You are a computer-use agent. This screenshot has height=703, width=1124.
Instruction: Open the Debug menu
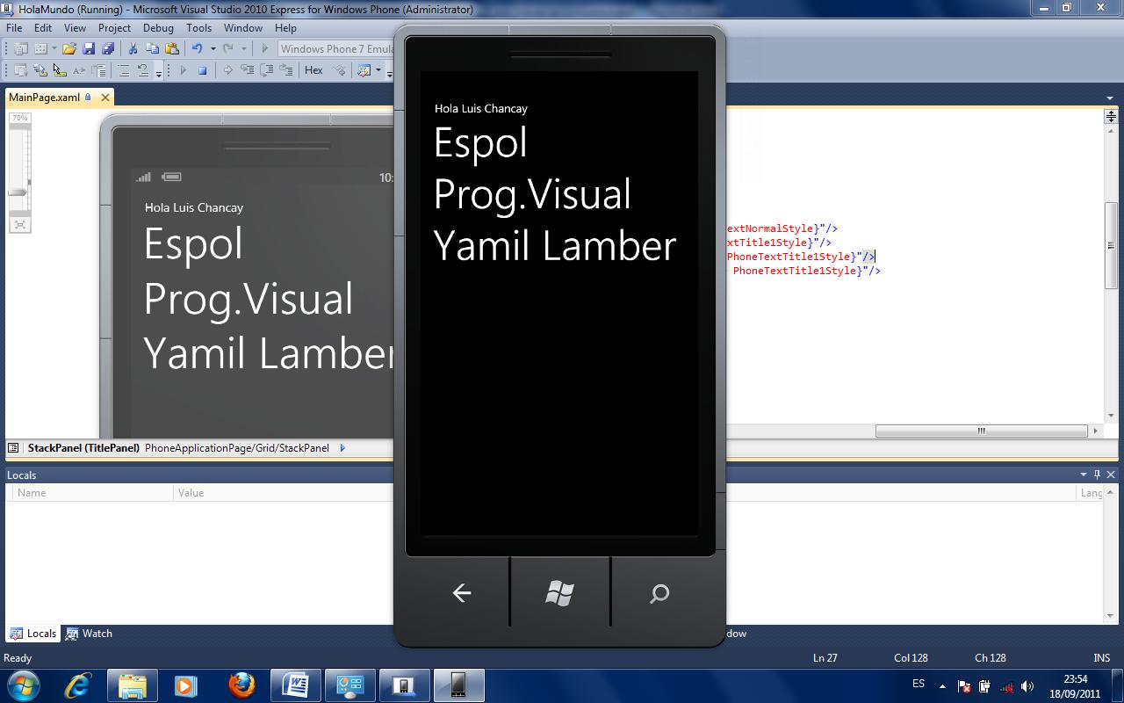click(158, 28)
